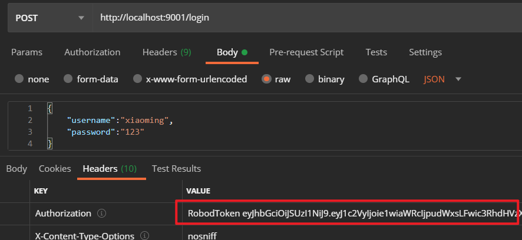Switch to the Authorization request tab
The width and height of the screenshot is (522, 240).
pyautogui.click(x=92, y=52)
